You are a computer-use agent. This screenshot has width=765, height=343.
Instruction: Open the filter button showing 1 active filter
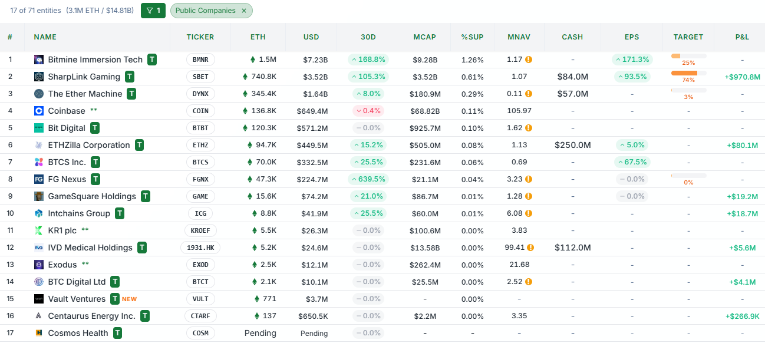coord(153,11)
